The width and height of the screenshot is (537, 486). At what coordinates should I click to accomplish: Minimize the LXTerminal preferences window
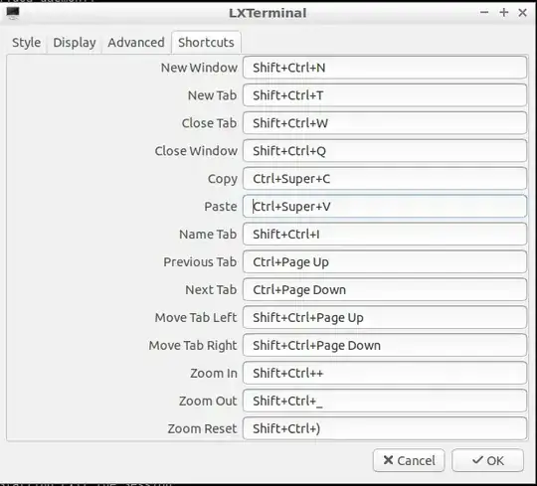coord(484,13)
